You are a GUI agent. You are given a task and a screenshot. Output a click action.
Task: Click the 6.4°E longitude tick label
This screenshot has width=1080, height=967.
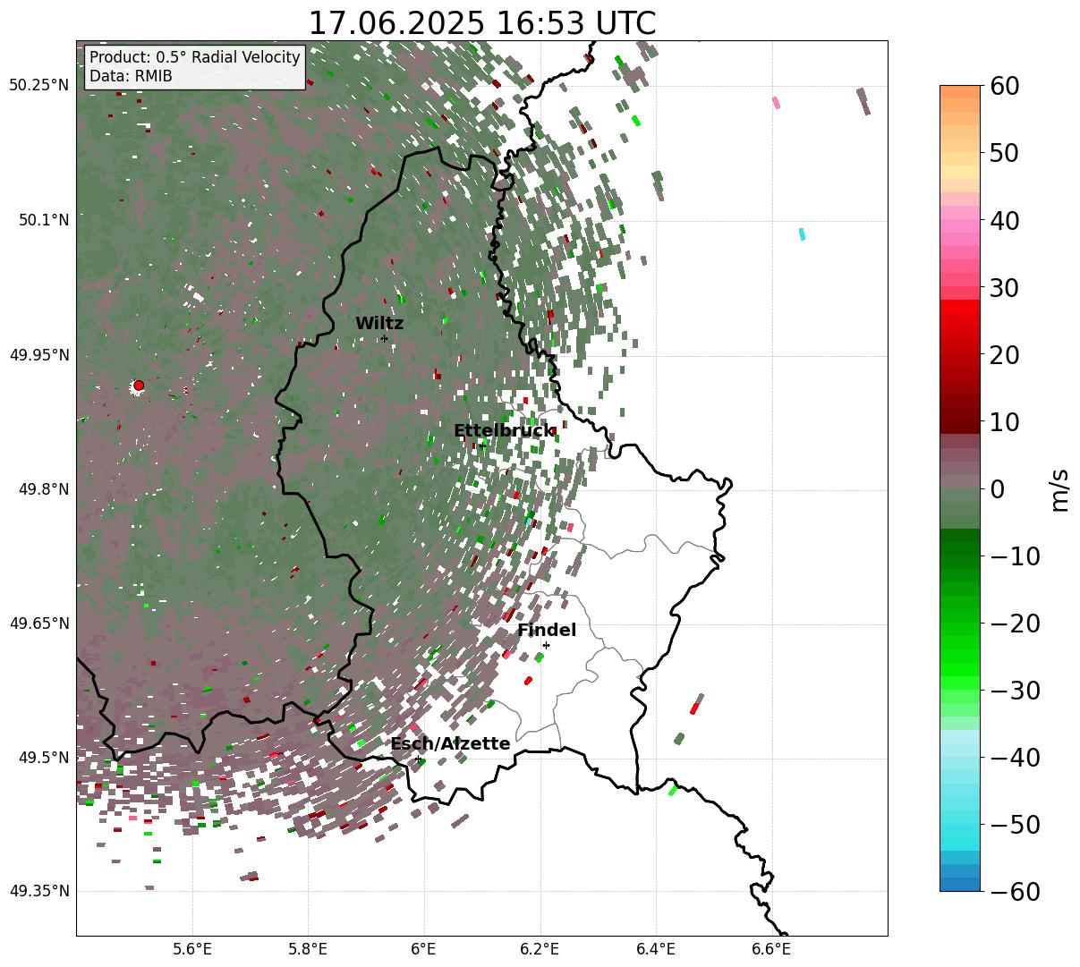(x=656, y=949)
